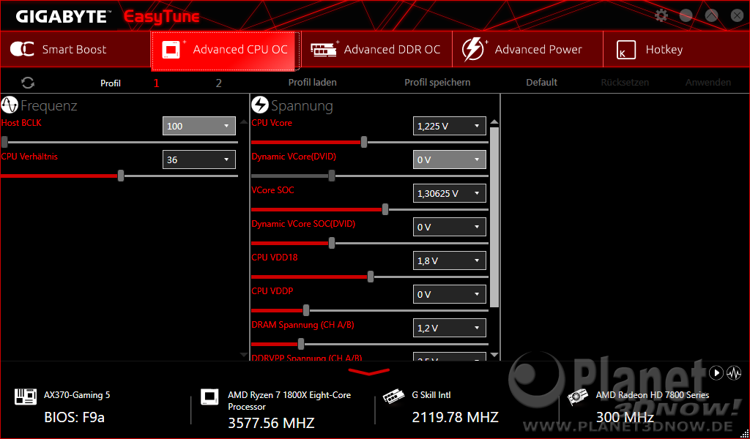The image size is (750, 439).
Task: Click the Advanced DDR OC memory icon
Action: [324, 49]
